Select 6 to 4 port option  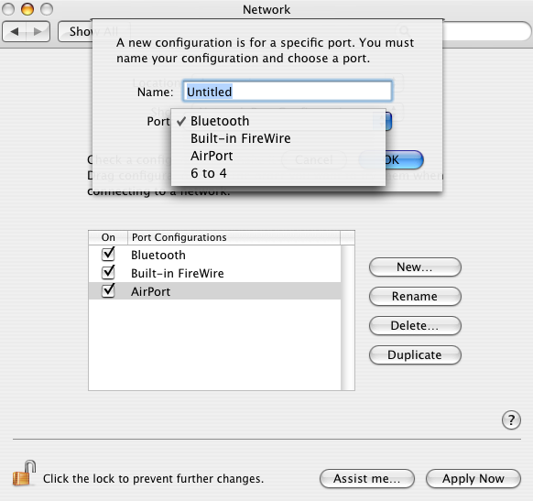(x=278, y=173)
